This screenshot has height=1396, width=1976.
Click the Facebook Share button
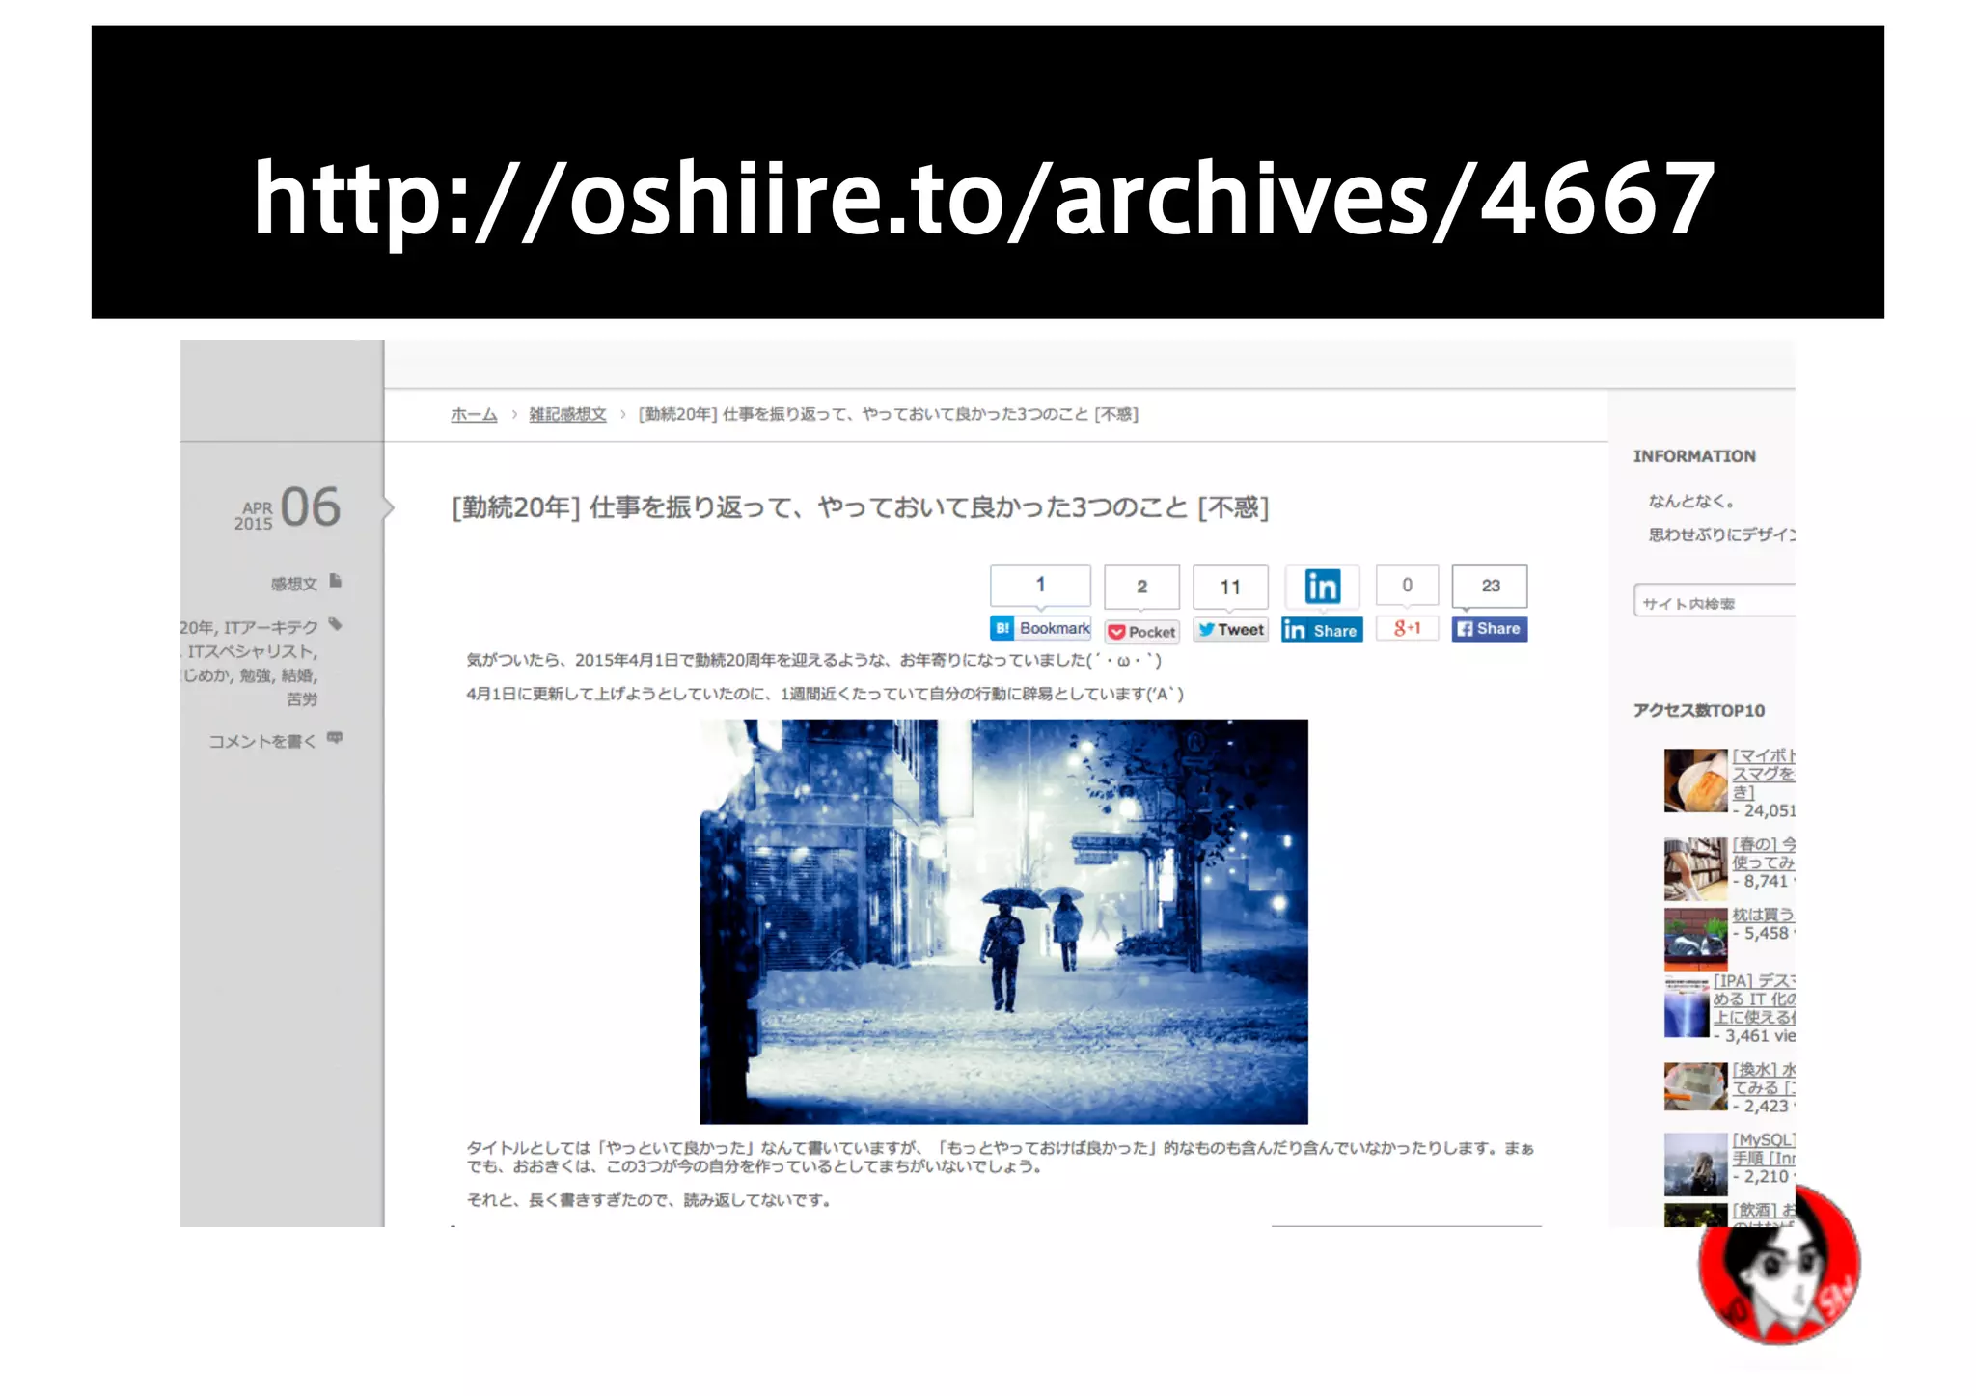(x=1489, y=629)
